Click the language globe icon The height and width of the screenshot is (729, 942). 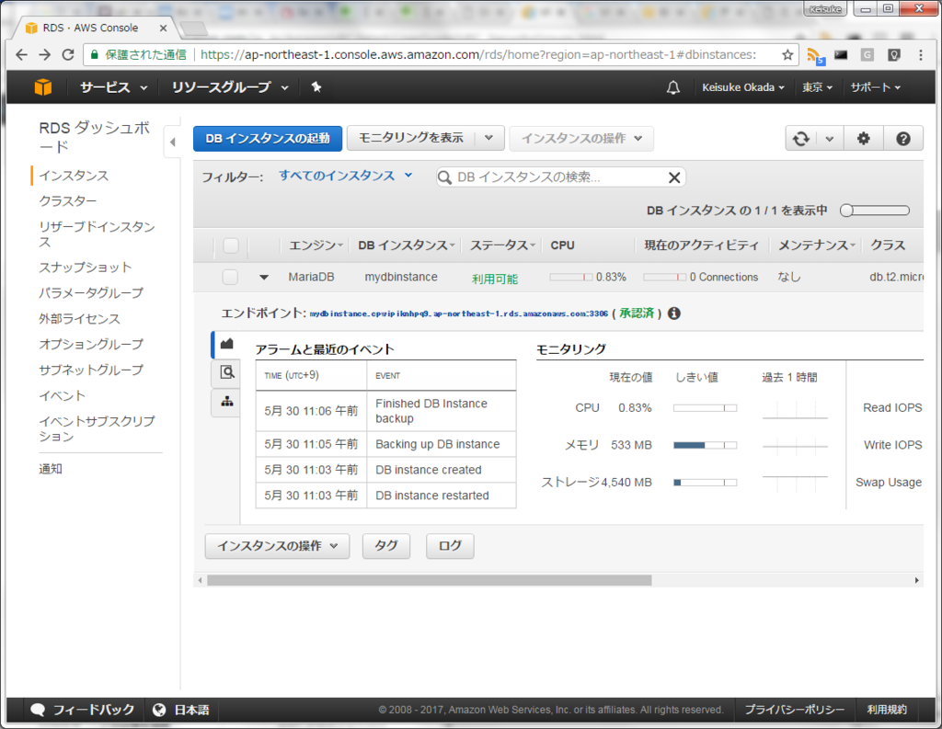tap(159, 710)
